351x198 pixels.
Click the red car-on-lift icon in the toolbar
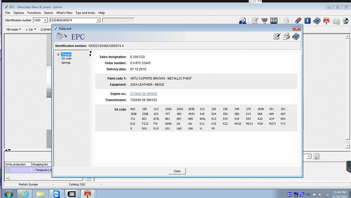click(326, 21)
